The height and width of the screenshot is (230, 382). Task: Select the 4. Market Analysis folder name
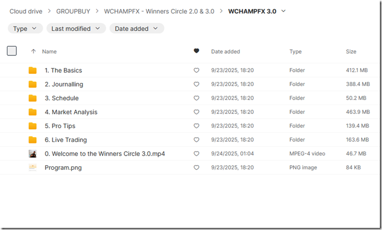[x=71, y=112]
